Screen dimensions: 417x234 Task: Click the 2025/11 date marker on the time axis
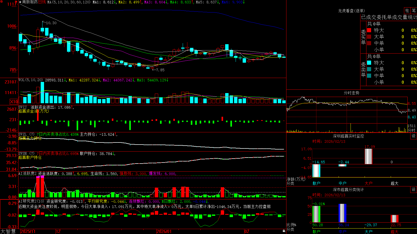(28, 231)
